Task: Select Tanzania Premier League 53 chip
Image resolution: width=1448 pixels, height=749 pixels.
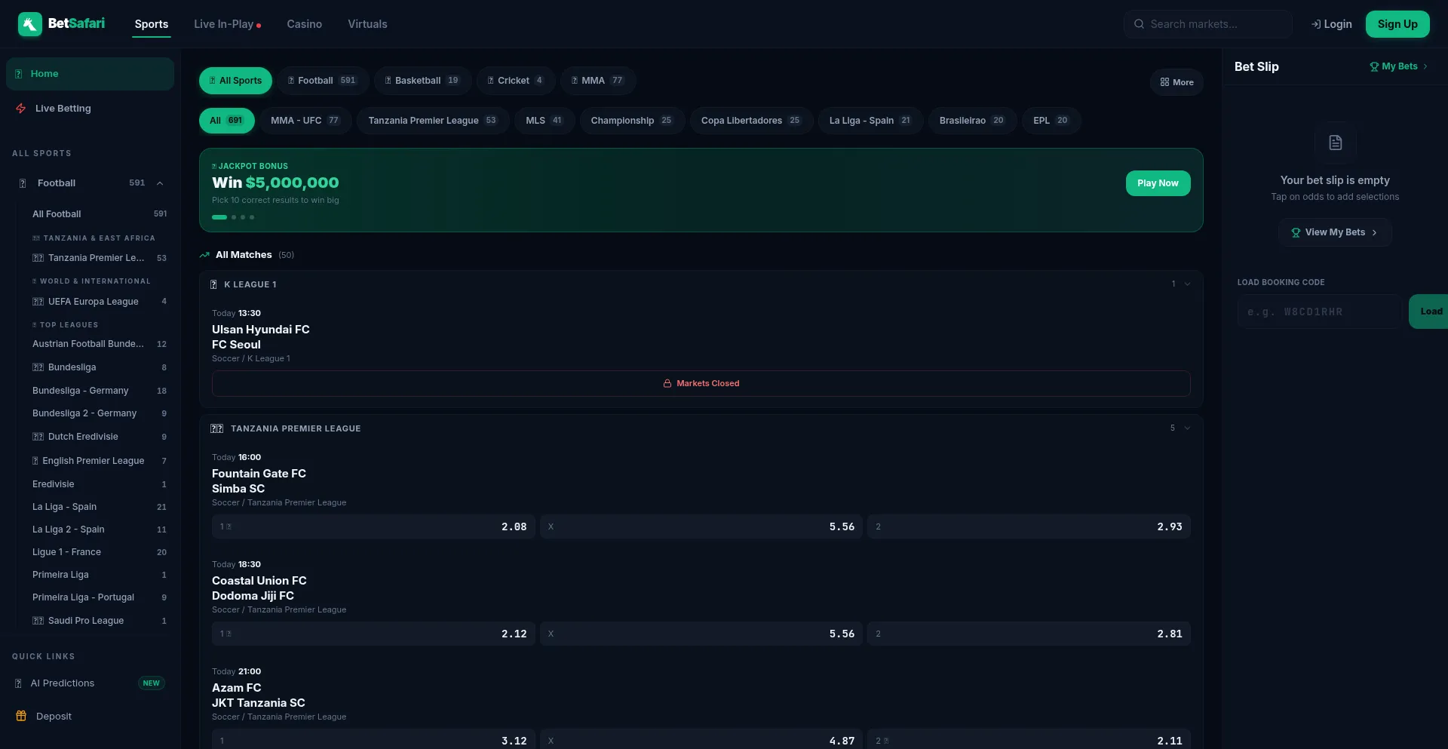Action: [433, 121]
